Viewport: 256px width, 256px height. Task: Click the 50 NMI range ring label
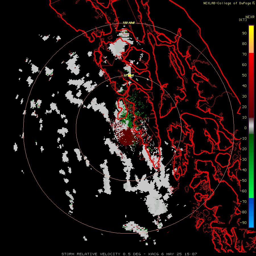point(129,75)
